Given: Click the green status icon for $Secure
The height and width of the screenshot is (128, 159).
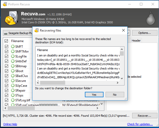Looking at the screenshot, I should [x=13, y=81].
